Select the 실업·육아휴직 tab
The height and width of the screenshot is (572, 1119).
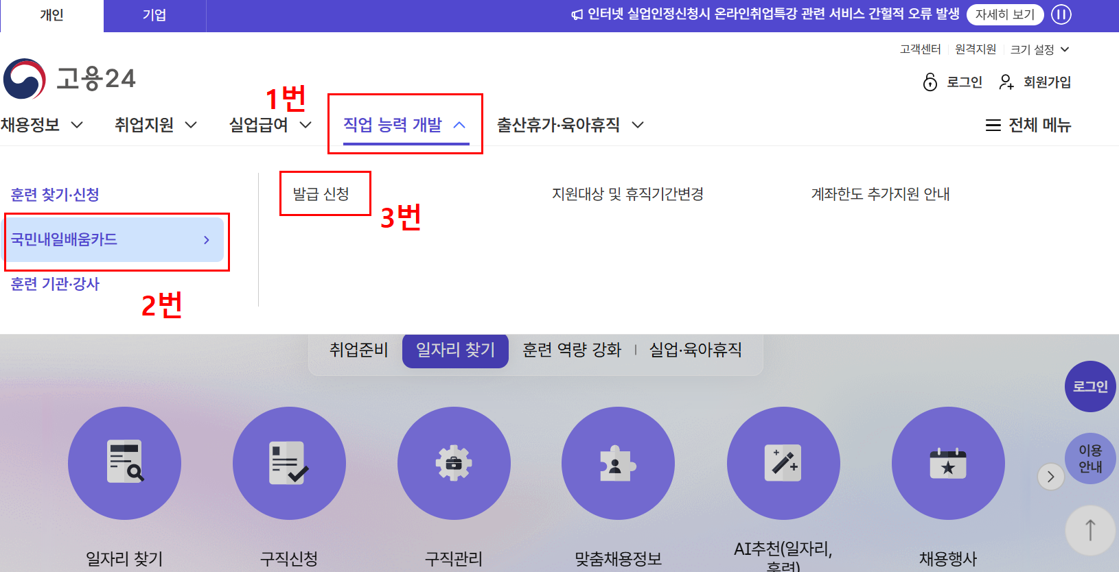(x=695, y=350)
